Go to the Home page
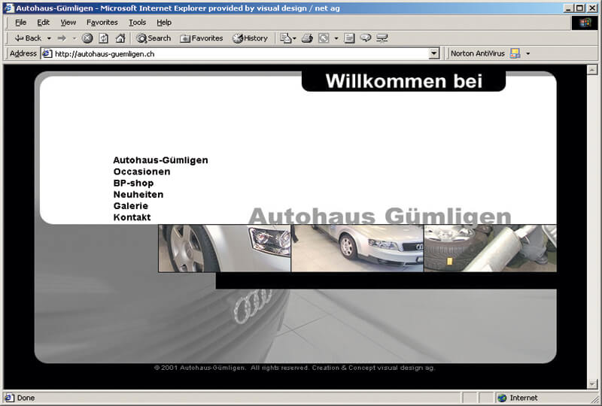This screenshot has width=602, height=406. coord(120,38)
